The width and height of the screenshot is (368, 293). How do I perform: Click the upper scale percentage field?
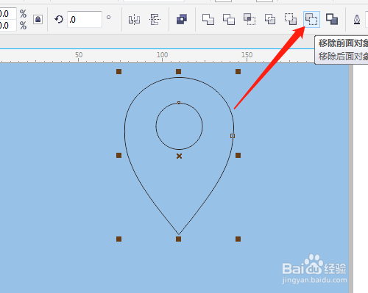[8, 13]
